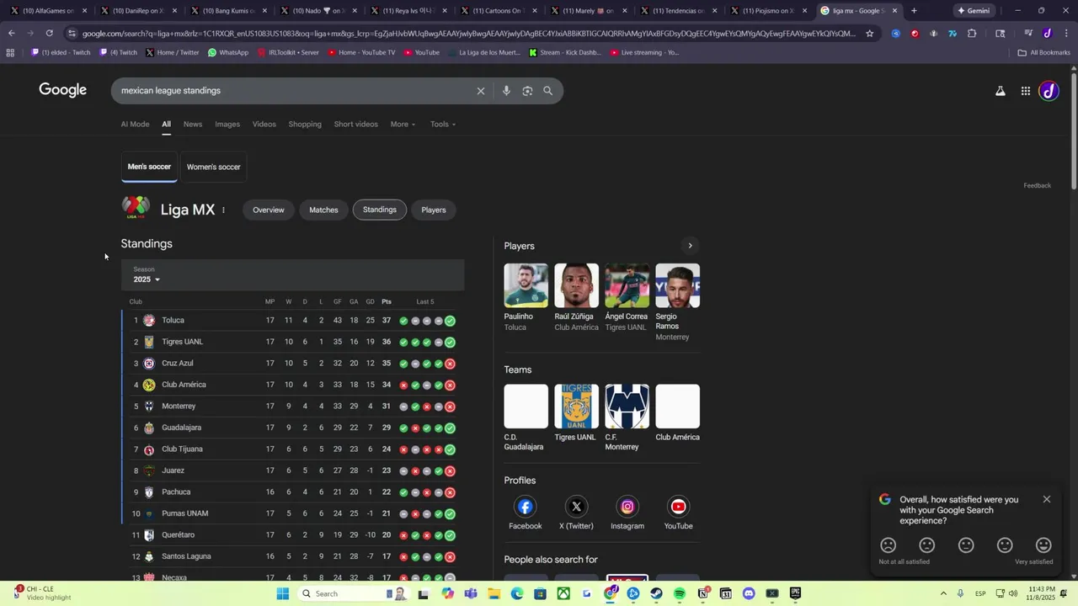Open the browser extensions puzzle icon
The width and height of the screenshot is (1078, 606).
pos(972,34)
